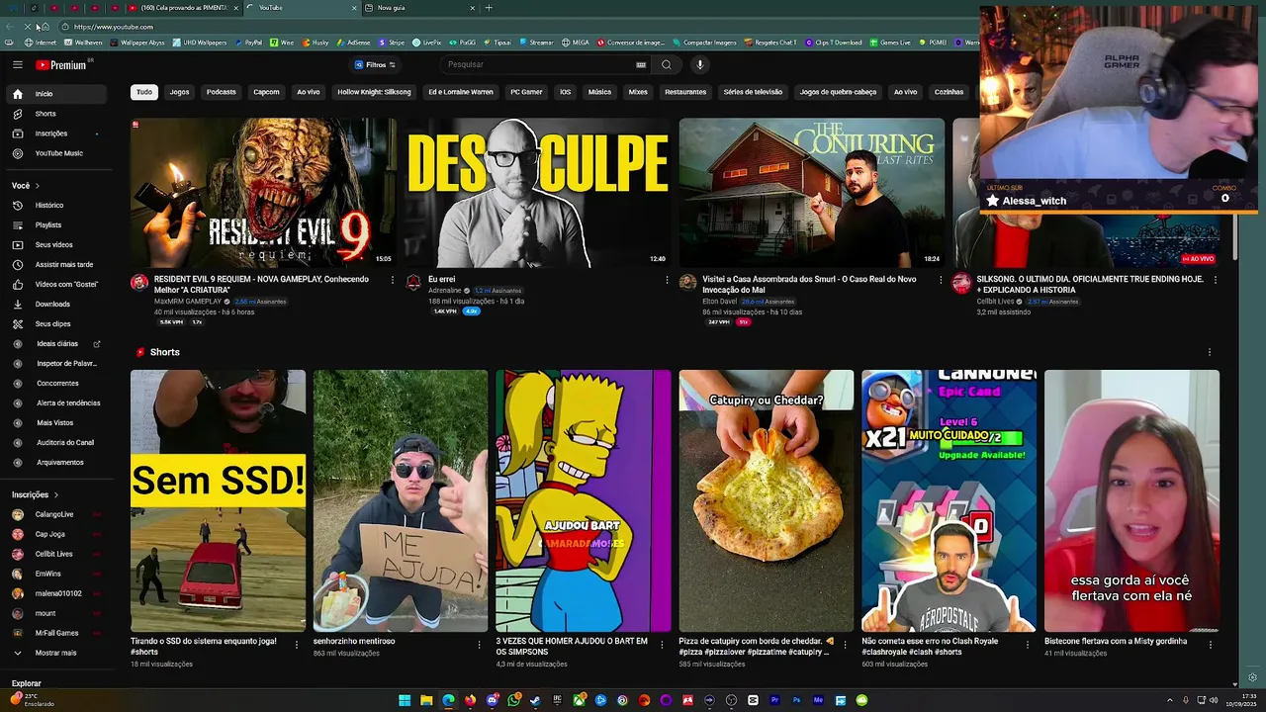This screenshot has height=712, width=1266.
Task: Open Histórico in the sidebar
Action: tap(55, 205)
